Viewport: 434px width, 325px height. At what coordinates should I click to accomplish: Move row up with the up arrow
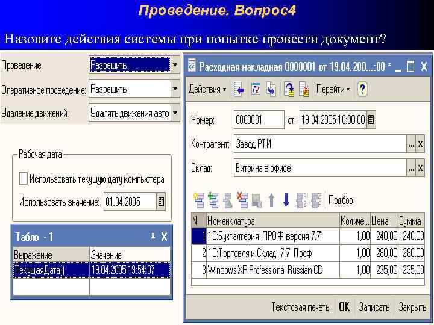coord(271,200)
